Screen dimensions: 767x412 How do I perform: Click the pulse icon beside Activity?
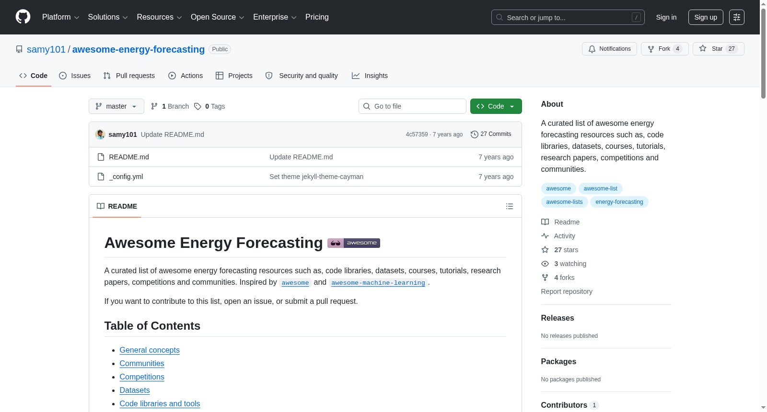[x=545, y=236]
